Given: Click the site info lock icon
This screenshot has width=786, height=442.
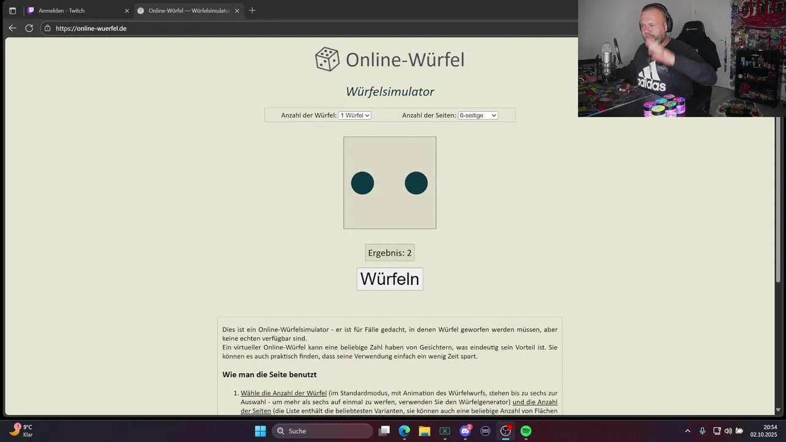Looking at the screenshot, I should pyautogui.click(x=47, y=28).
